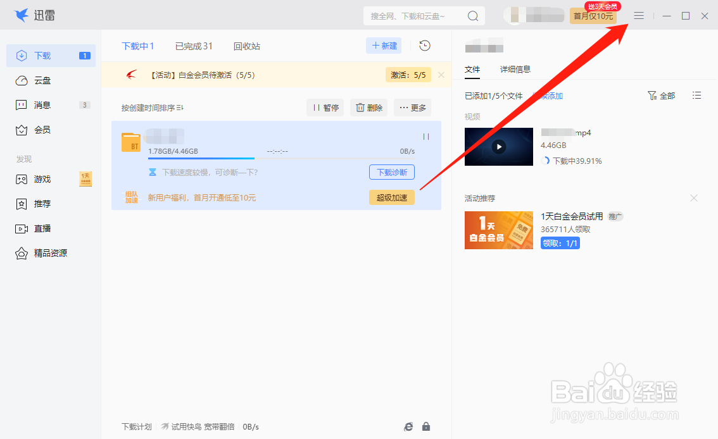Switch to 文件 tab in details panel
The width and height of the screenshot is (718, 439).
(472, 70)
